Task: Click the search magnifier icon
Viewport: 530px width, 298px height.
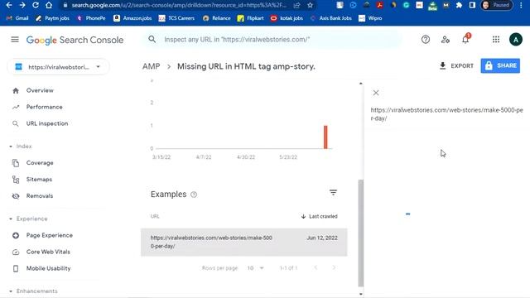Action: click(152, 40)
